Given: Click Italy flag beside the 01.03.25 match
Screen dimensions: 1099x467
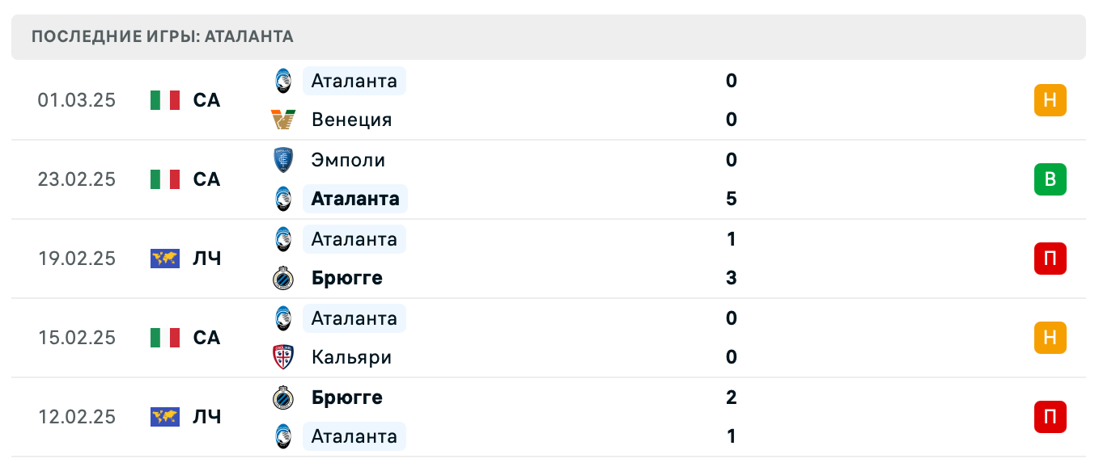Looking at the screenshot, I should tap(165, 100).
